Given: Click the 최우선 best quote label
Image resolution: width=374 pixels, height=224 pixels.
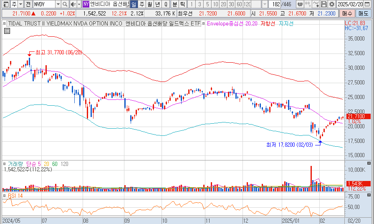Looking at the screenshot, I should click(x=185, y=14).
